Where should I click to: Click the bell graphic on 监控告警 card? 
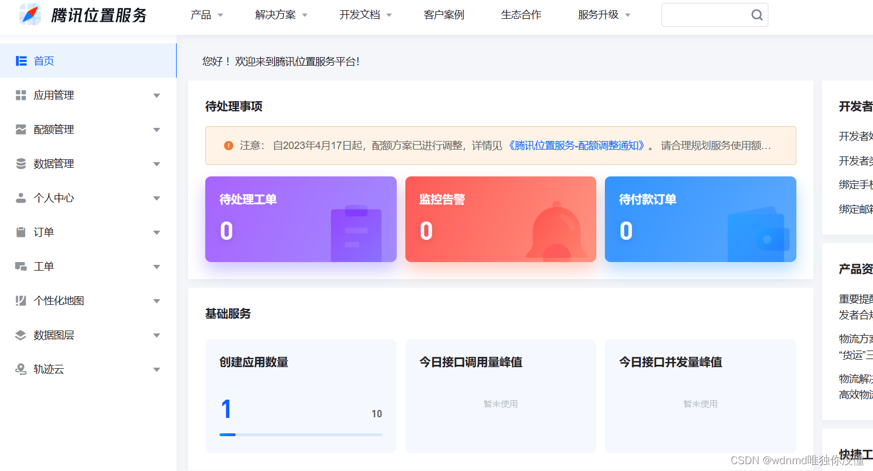[x=556, y=231]
